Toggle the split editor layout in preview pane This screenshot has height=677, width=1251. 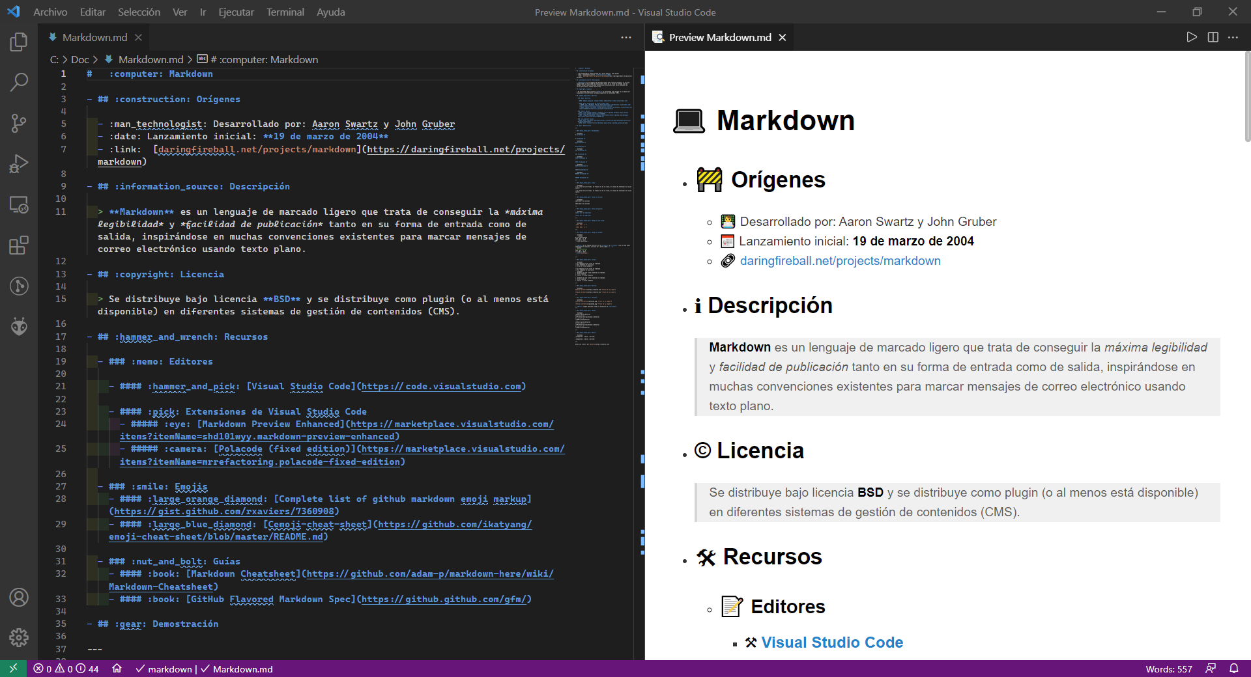(x=1213, y=37)
